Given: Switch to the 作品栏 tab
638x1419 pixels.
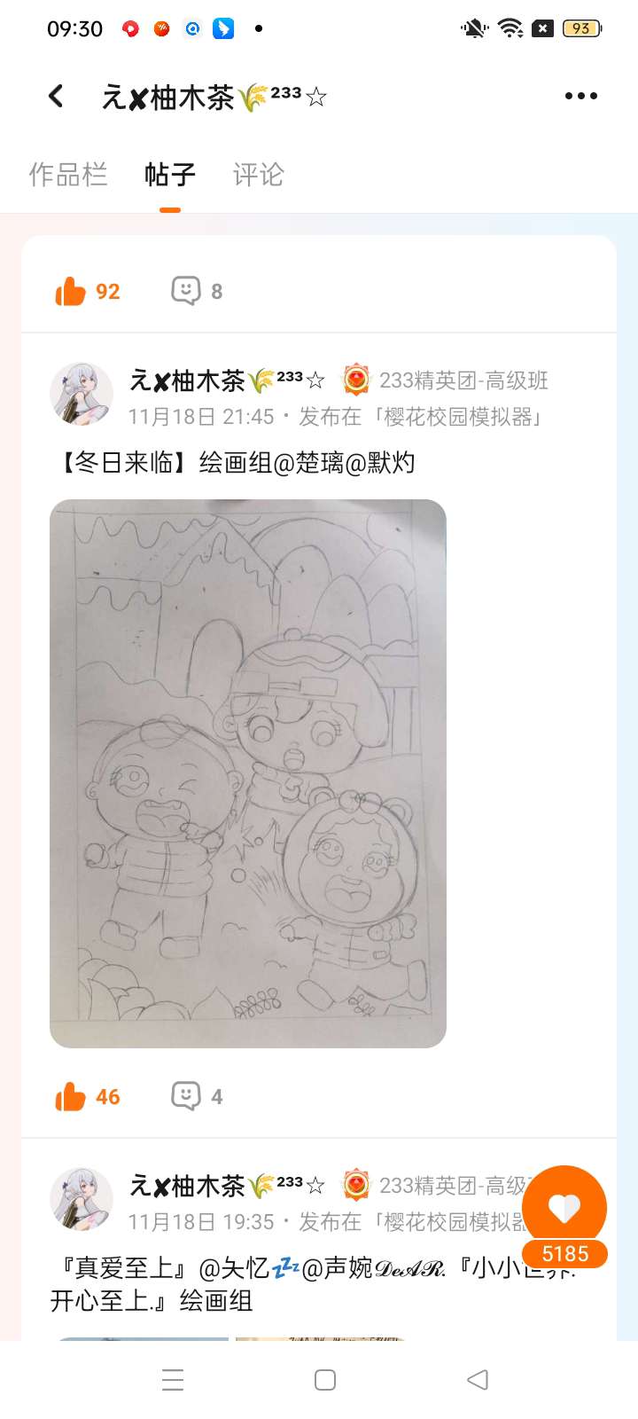Looking at the screenshot, I should click(68, 175).
